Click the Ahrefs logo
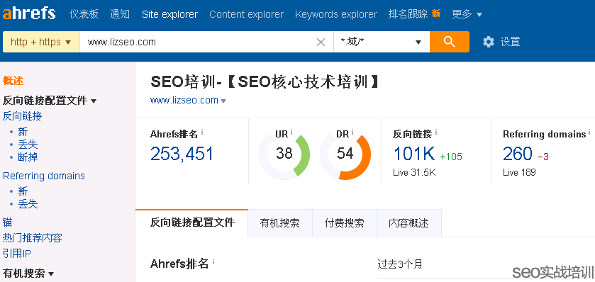This screenshot has height=282, width=595. click(29, 14)
